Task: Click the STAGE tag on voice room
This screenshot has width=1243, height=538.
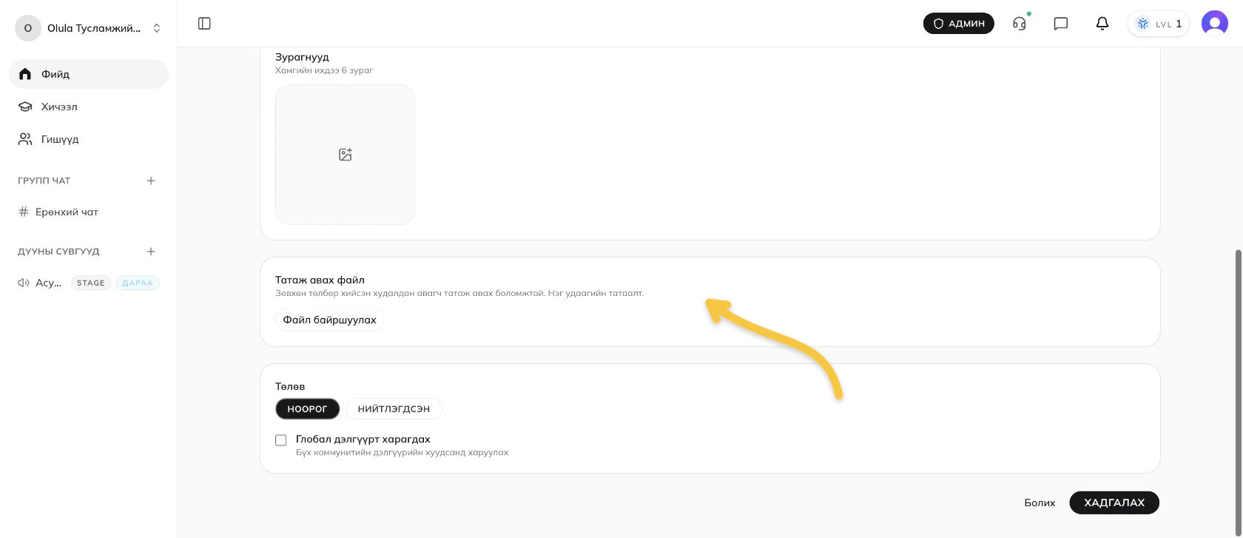Action: (x=91, y=283)
